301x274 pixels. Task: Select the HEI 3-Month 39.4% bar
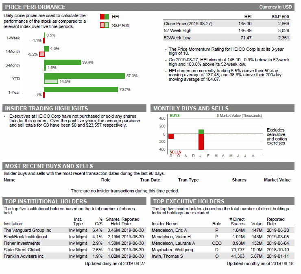pyautogui.click(x=62, y=62)
